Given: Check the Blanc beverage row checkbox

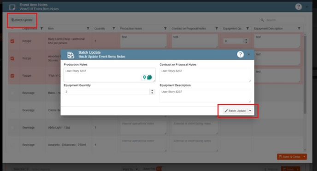Looking at the screenshot, I should (12, 93).
